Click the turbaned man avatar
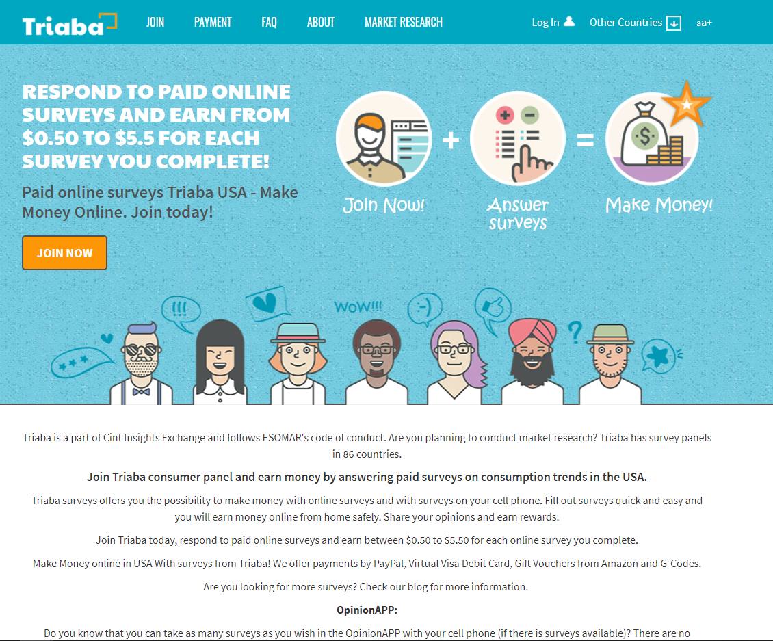 [x=532, y=361]
